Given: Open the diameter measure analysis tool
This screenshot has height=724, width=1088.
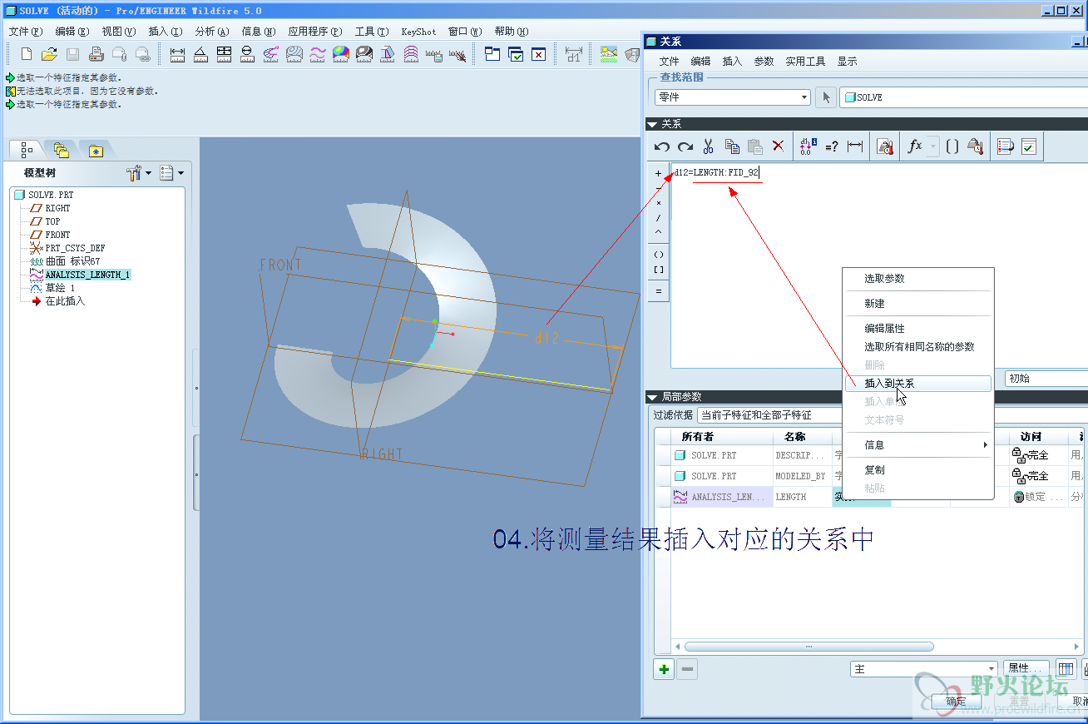Looking at the screenshot, I should tap(247, 54).
